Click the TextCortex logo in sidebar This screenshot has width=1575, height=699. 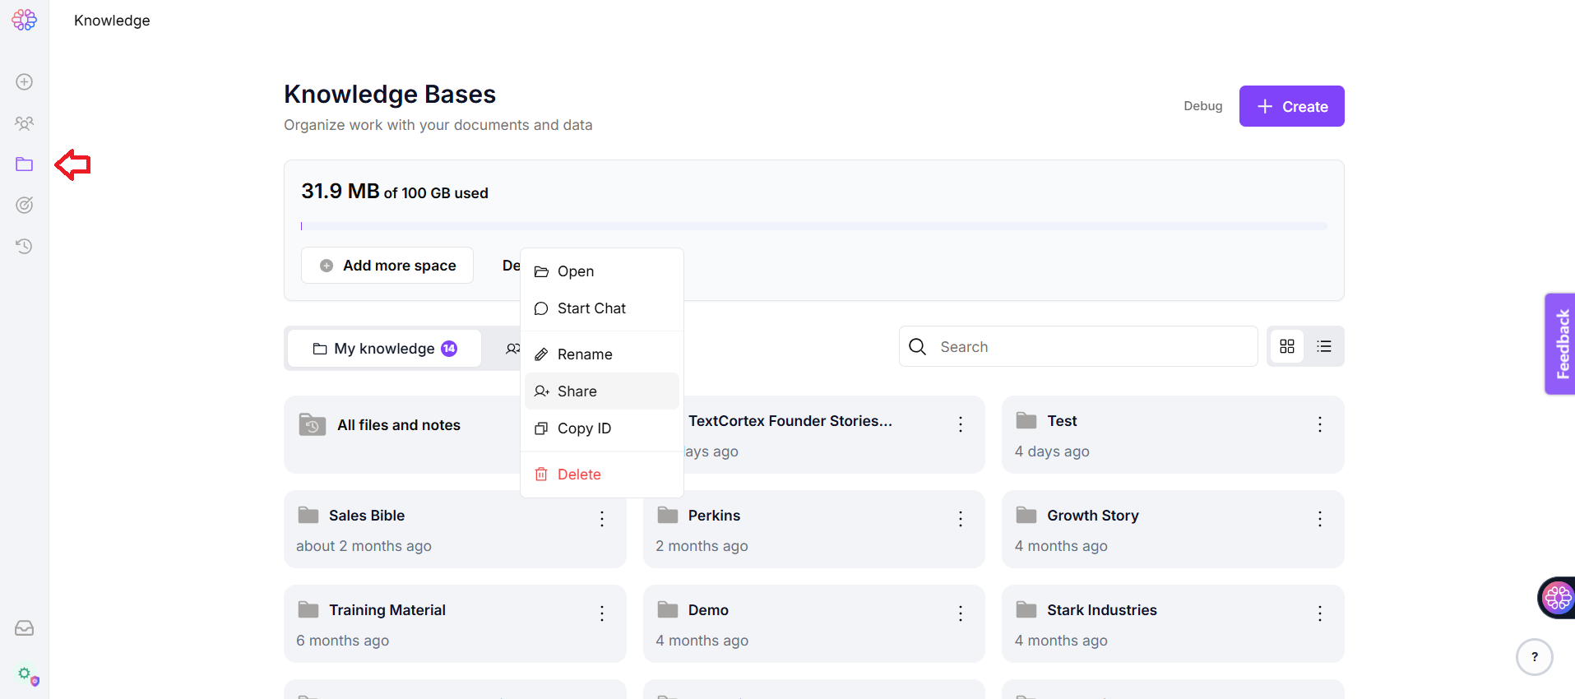click(x=24, y=20)
